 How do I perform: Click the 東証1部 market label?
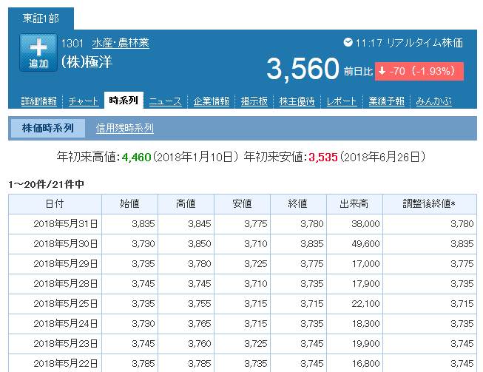pyautogui.click(x=41, y=18)
